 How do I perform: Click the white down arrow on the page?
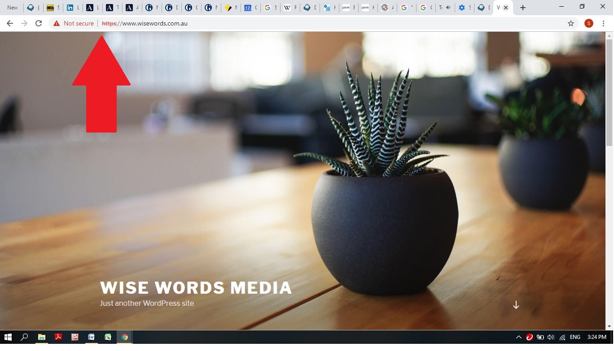(516, 305)
